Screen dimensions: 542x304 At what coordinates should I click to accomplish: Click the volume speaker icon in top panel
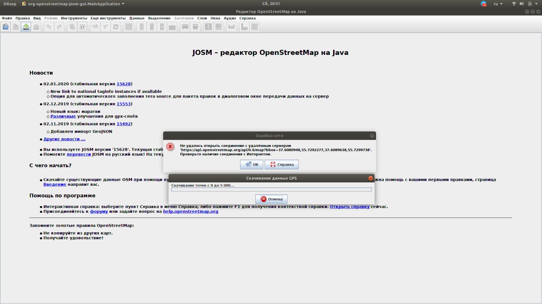pyautogui.click(x=522, y=4)
